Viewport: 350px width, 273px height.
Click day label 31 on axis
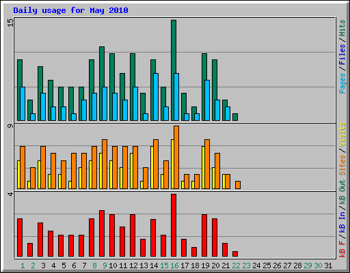(x=328, y=265)
